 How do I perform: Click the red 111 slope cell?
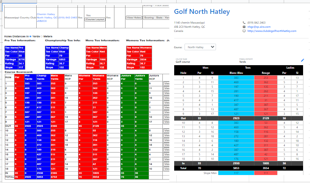point(266,173)
